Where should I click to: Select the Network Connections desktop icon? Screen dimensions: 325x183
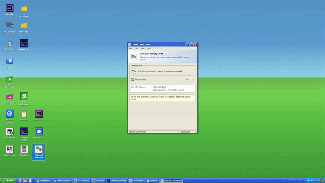pos(39,152)
